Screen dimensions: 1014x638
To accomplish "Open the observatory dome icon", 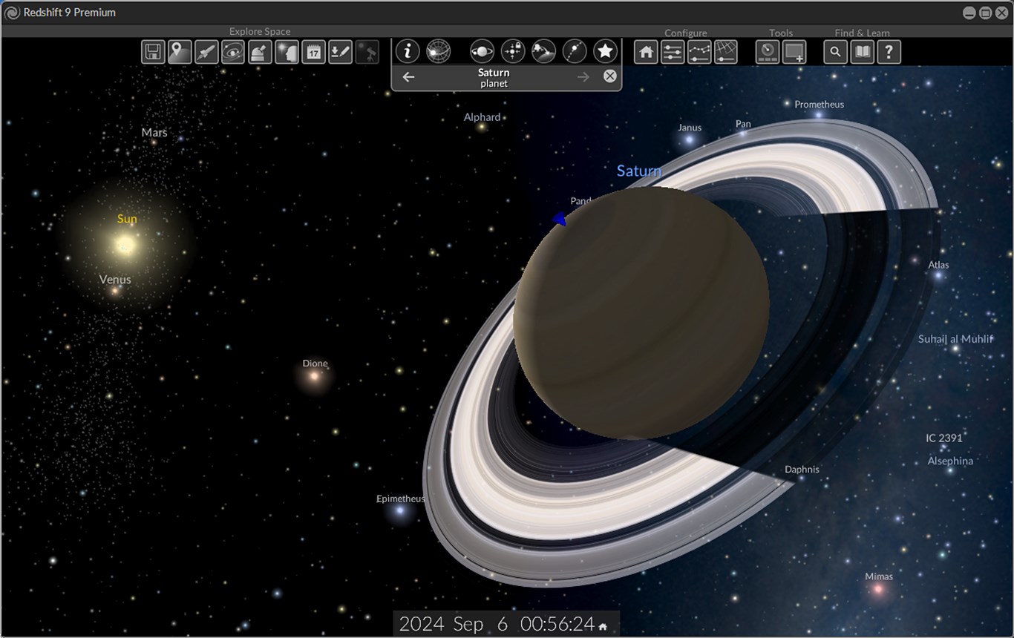I will click(x=260, y=52).
